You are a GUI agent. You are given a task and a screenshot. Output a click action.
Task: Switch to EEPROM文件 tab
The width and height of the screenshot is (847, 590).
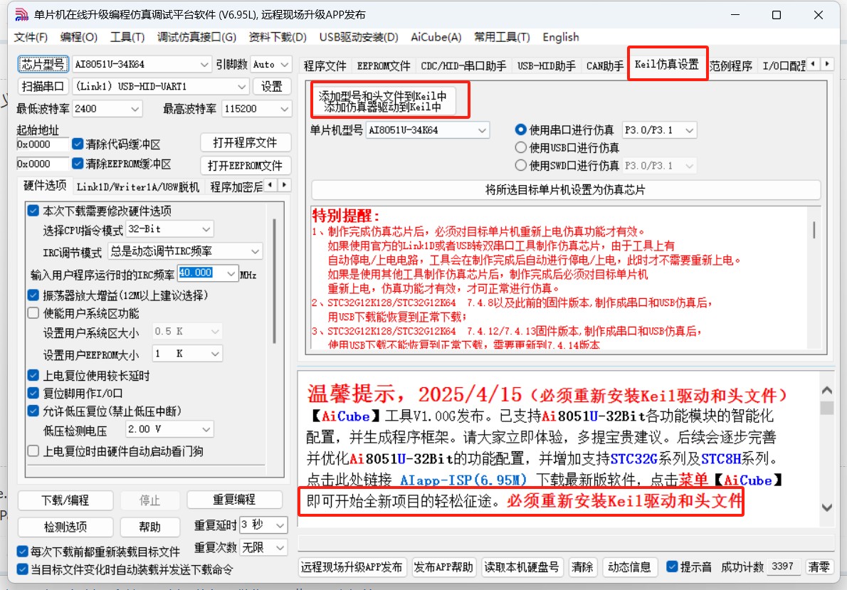(384, 66)
